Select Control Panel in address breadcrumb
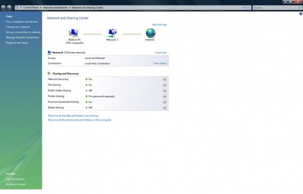Screen dimensions: 303x194 click(x=31, y=8)
